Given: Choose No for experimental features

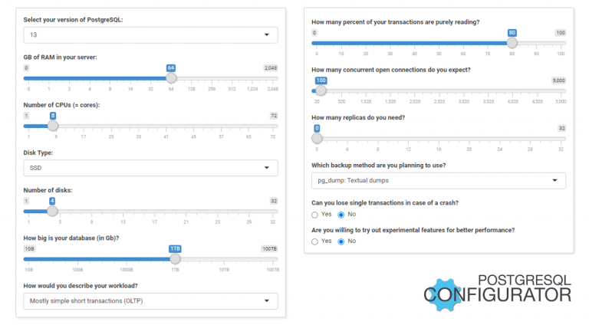Looking at the screenshot, I should click(342, 241).
